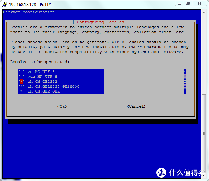Click the '192.168.18.128 - PuTTY' window title
The width and height of the screenshot is (209, 181).
30,5
